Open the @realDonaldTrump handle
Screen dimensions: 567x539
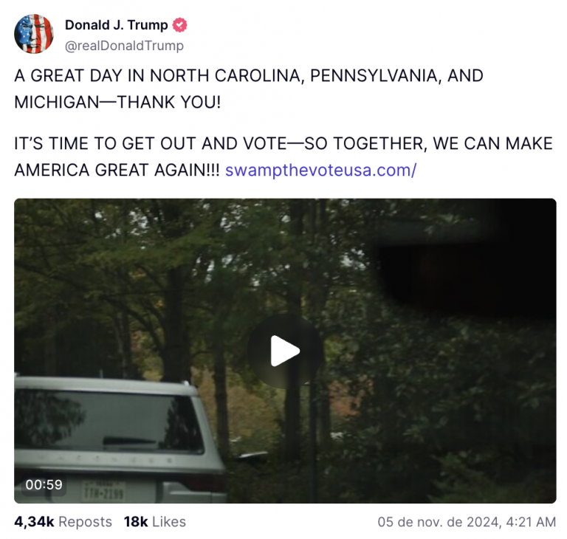124,46
